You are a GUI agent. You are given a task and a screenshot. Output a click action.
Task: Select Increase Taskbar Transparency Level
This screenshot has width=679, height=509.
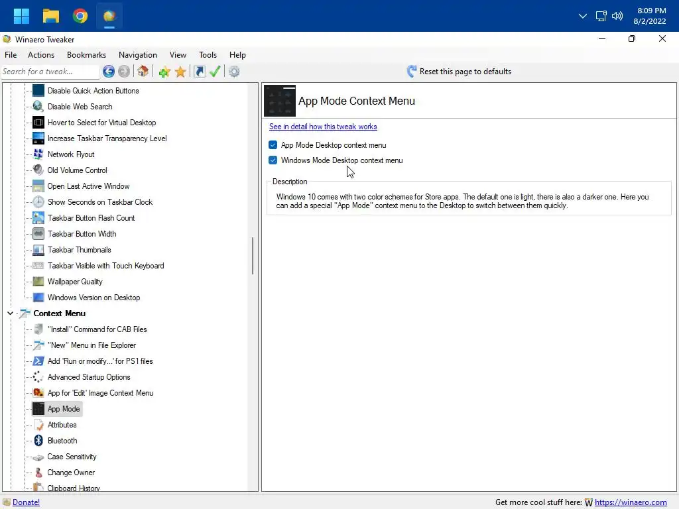pyautogui.click(x=107, y=139)
